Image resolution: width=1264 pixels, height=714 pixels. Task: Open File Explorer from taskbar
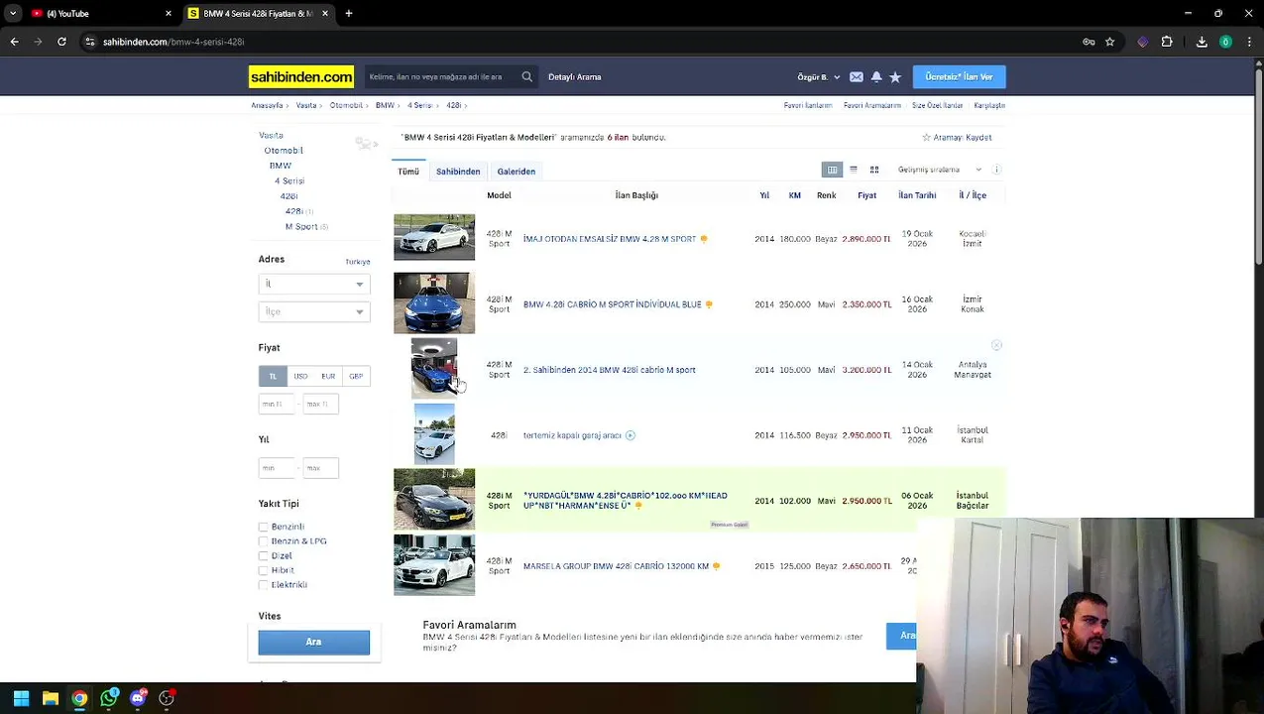pyautogui.click(x=51, y=698)
